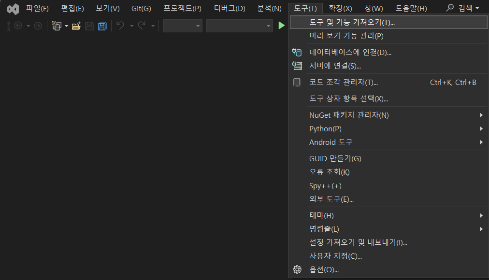Click the search magnifier icon
Viewport: 489px width, 280px height.
450,8
